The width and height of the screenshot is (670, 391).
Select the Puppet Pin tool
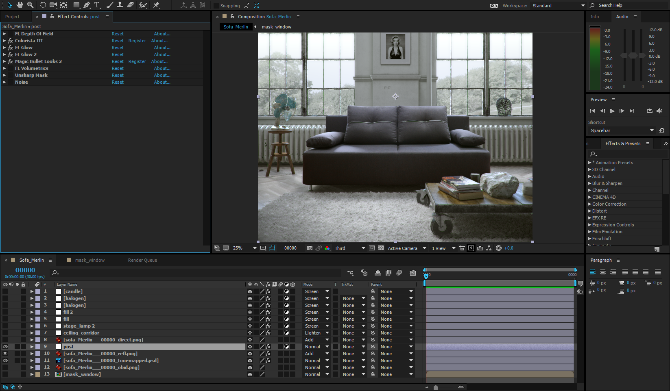(156, 5)
